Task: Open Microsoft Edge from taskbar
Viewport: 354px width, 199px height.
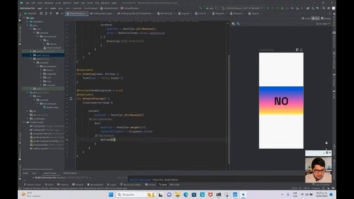Action: pos(186,195)
